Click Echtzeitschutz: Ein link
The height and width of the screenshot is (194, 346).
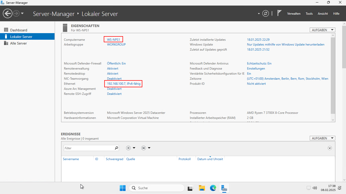pyautogui.click(x=259, y=63)
